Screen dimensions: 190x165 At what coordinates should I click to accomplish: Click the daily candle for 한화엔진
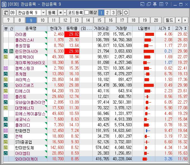click(x=148, y=131)
